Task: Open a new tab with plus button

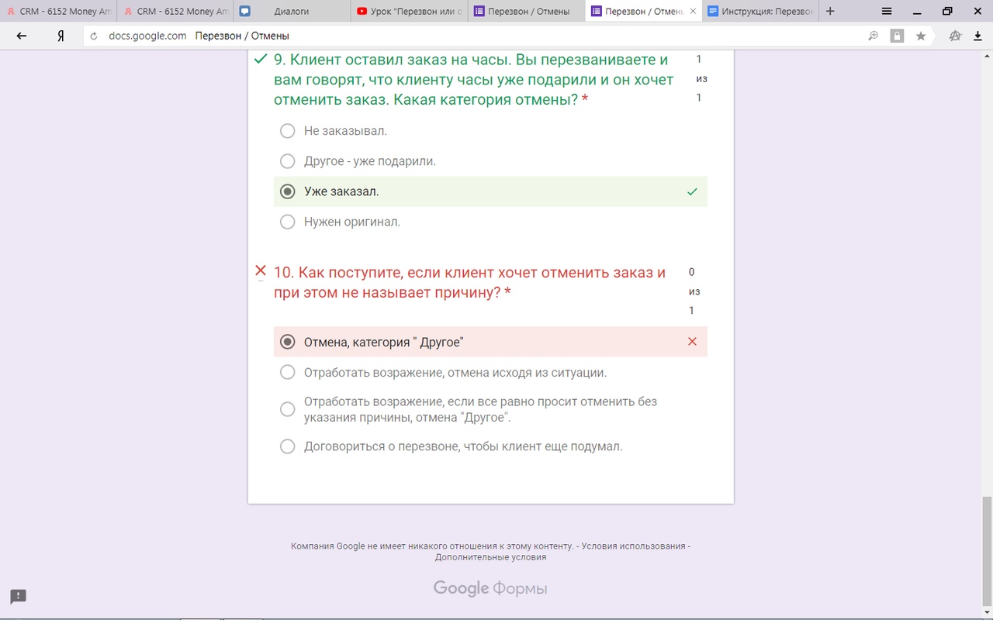Action: click(830, 11)
